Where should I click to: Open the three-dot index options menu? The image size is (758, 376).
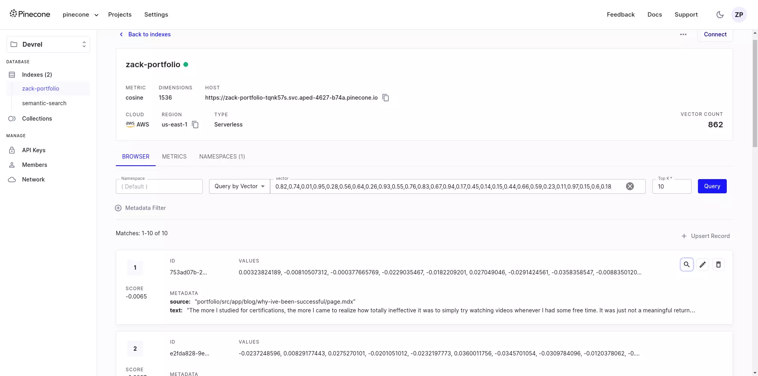pos(683,34)
